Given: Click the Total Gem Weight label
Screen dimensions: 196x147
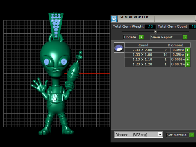Looking at the screenshot, I should 128,27.
